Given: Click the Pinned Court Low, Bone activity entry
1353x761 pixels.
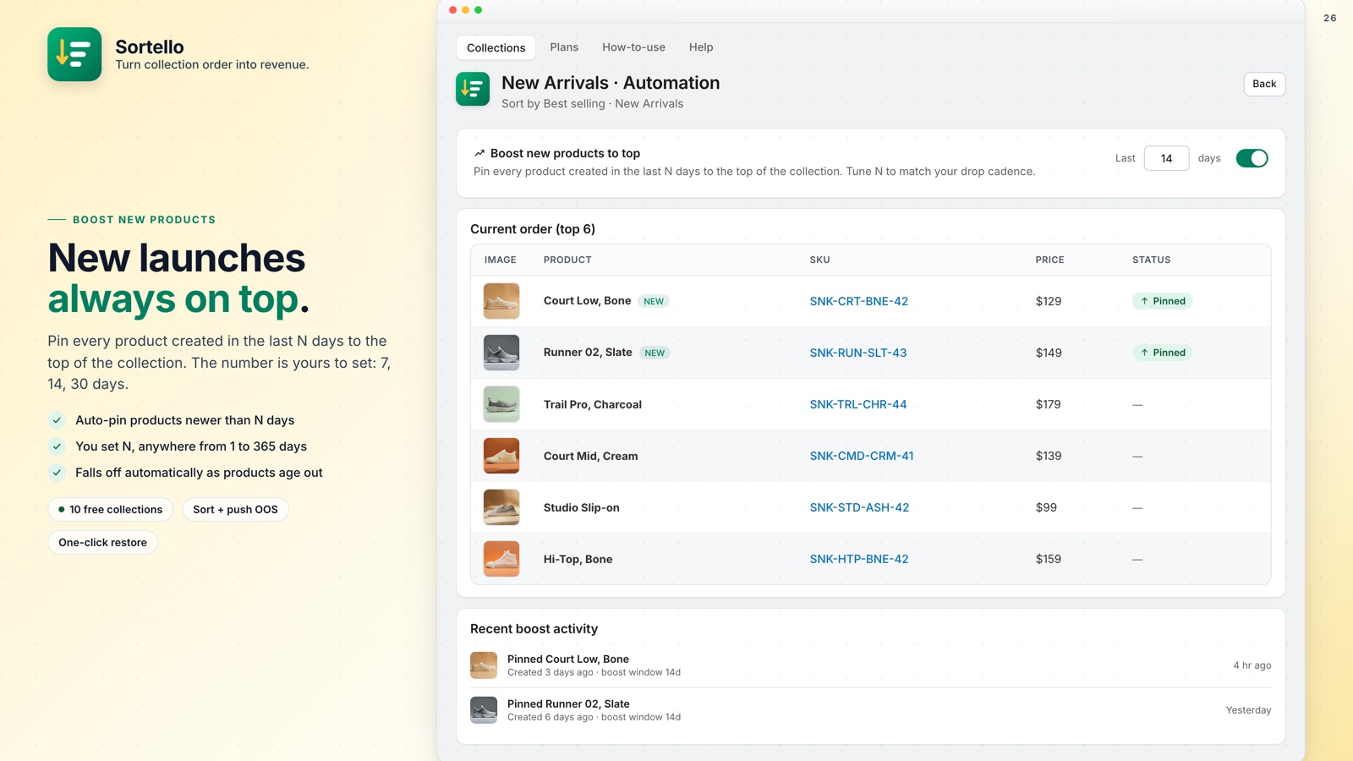Looking at the screenshot, I should point(870,665).
